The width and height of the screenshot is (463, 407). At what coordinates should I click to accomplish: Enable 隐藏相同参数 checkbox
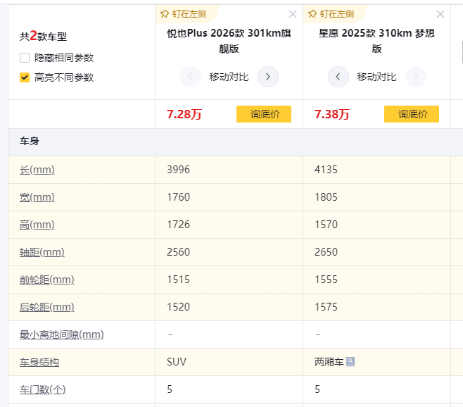(x=25, y=58)
